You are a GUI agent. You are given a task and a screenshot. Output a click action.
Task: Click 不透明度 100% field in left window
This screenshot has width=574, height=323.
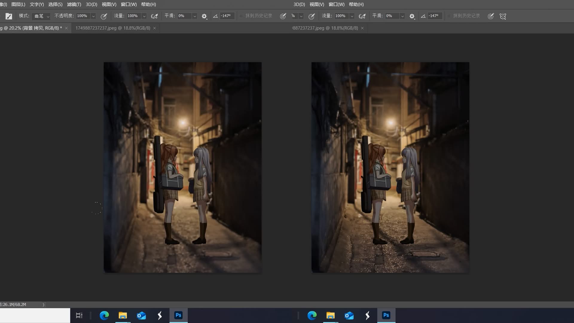83,16
